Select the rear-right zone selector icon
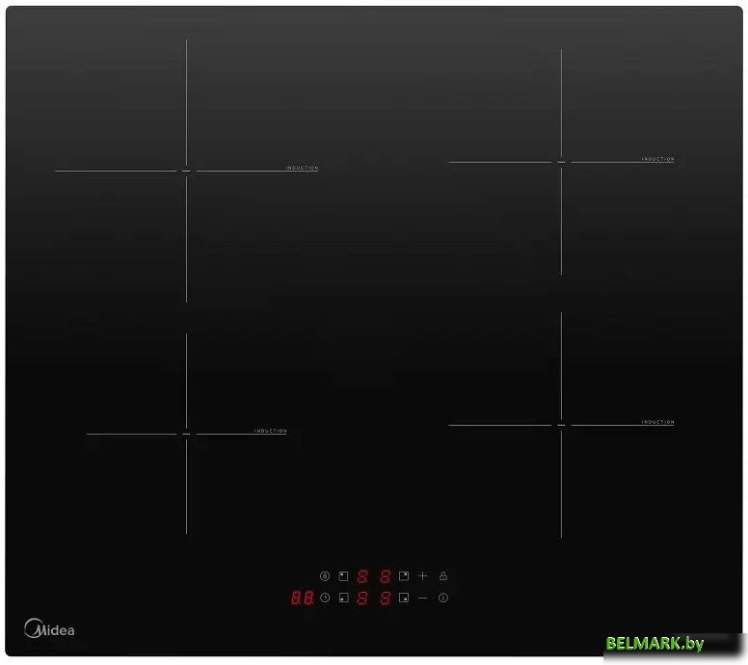 tap(404, 576)
